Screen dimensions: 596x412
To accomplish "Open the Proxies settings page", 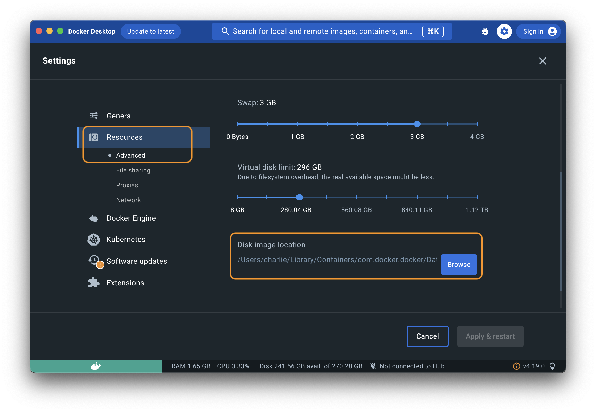I will (127, 185).
